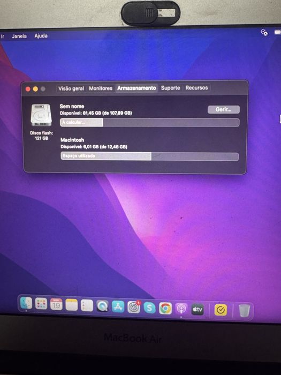
Task: Open the Calendar app showing 19
Action: pos(56,304)
